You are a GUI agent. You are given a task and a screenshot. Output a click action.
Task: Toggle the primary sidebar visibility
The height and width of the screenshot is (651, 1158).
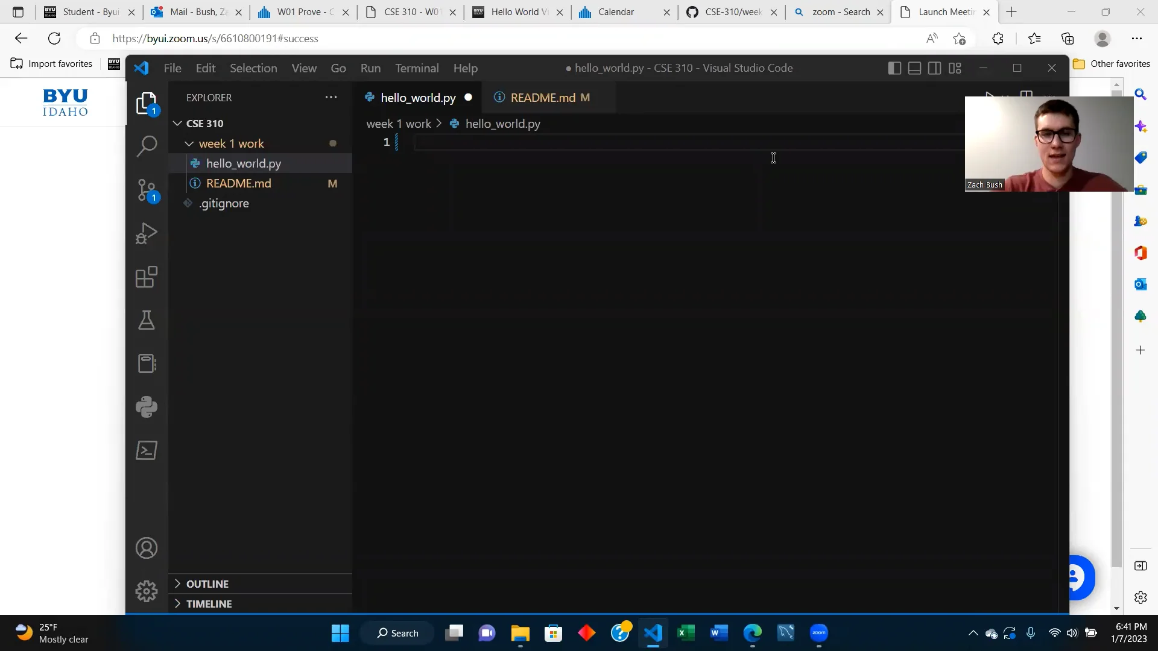(x=894, y=68)
